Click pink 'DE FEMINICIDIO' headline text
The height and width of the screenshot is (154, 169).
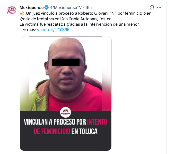point(52,131)
